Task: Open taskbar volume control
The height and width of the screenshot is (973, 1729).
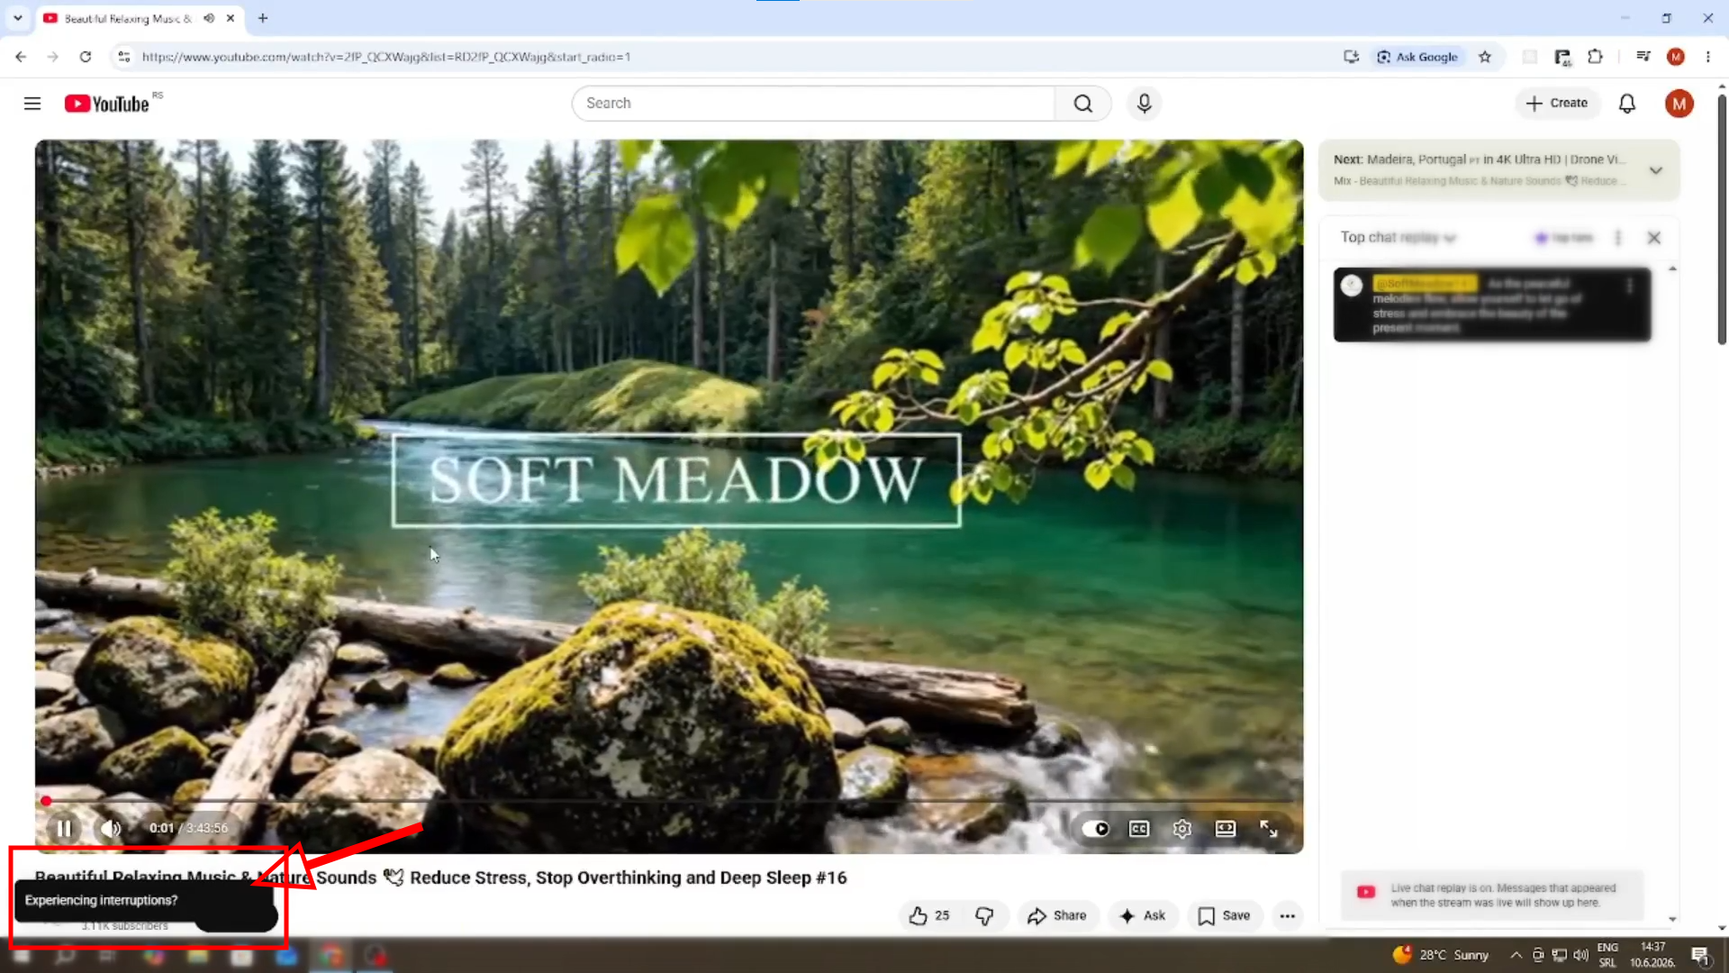Action: 1580,955
